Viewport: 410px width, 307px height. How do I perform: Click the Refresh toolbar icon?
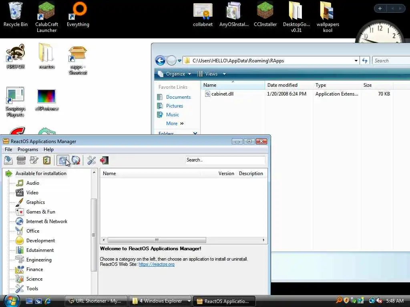click(x=63, y=160)
